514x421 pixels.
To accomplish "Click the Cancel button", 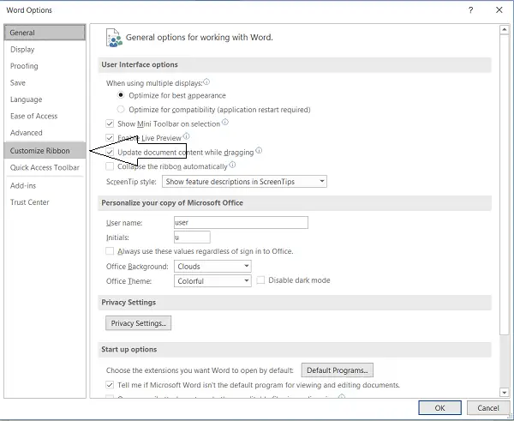I will (488, 408).
